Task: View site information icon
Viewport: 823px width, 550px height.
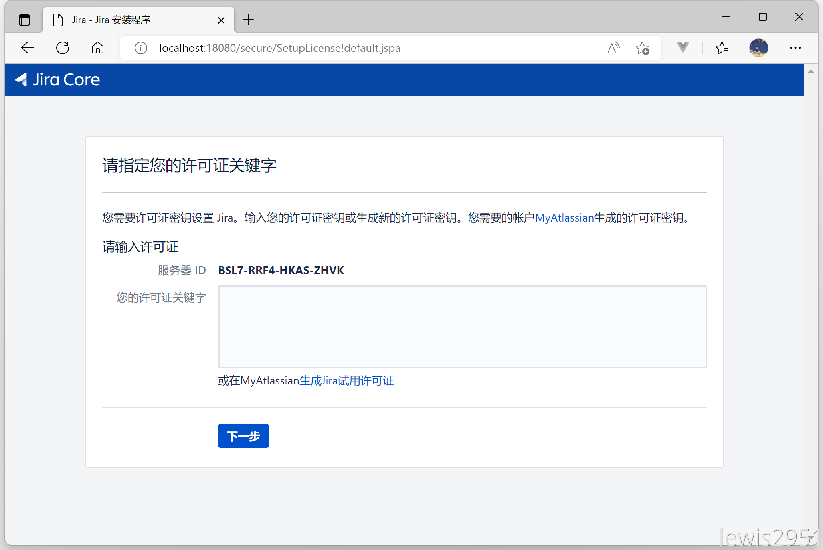Action: coord(140,48)
